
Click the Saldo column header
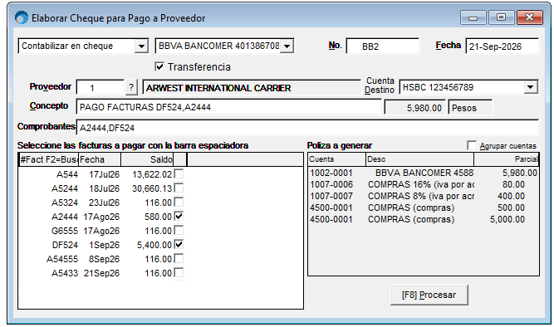pos(147,159)
